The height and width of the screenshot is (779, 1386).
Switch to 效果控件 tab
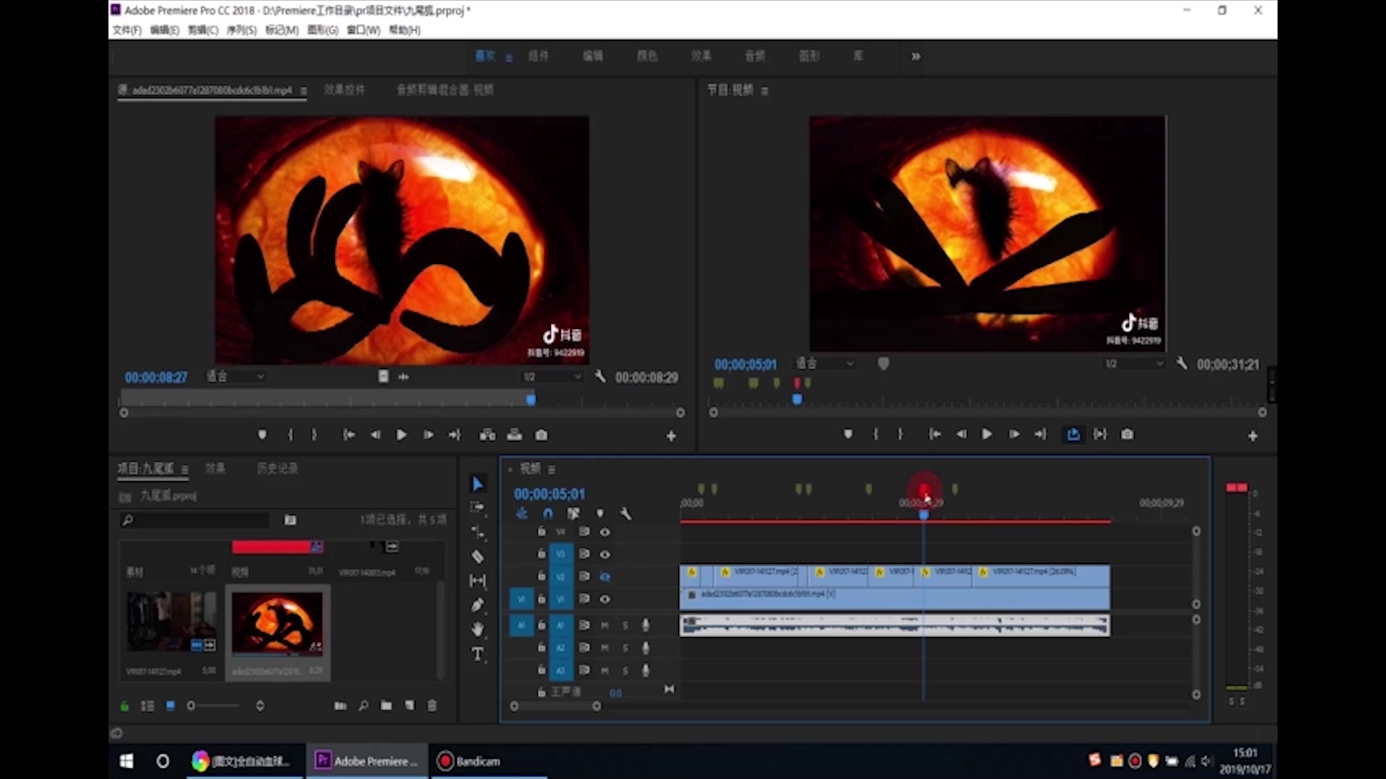(x=344, y=90)
